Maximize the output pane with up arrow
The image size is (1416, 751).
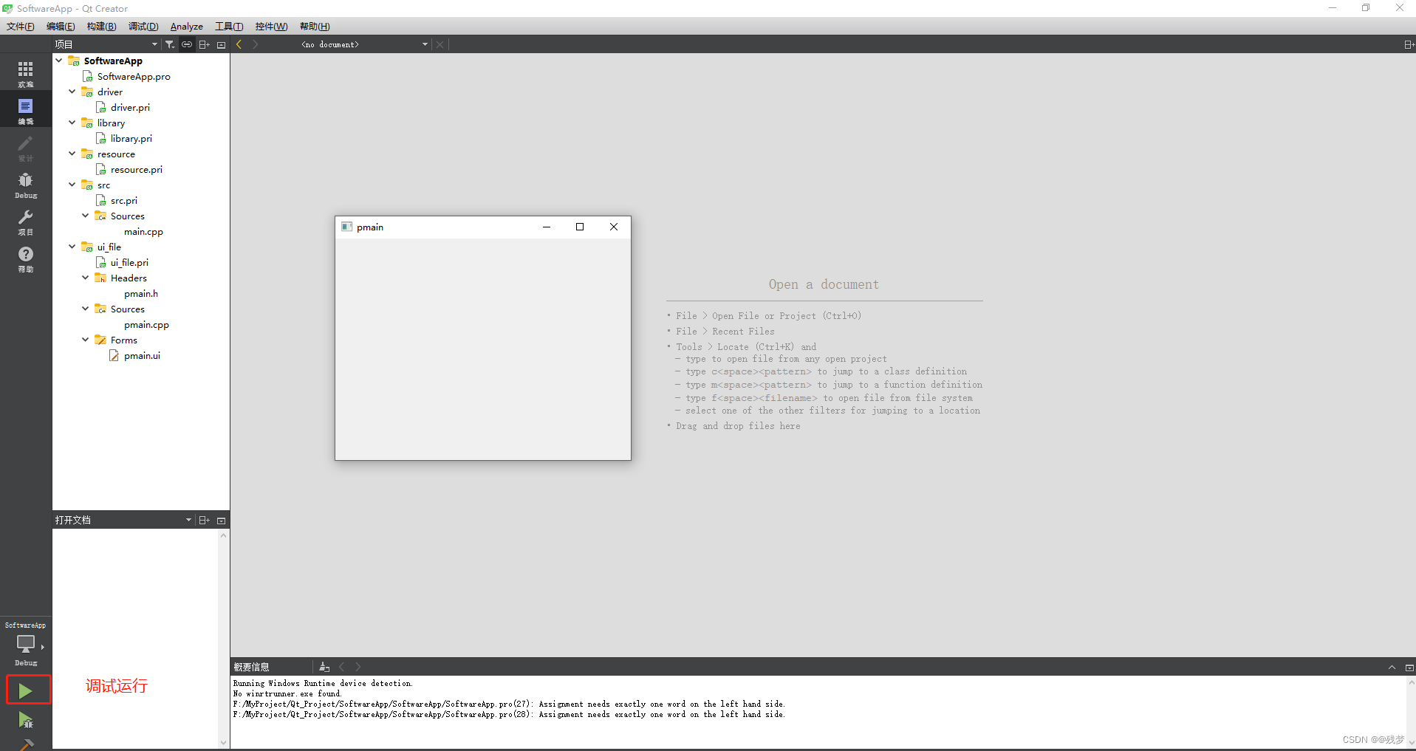[x=1392, y=667]
